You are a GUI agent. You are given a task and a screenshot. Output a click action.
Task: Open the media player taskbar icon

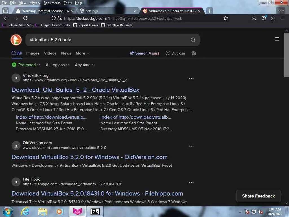tap(60, 212)
